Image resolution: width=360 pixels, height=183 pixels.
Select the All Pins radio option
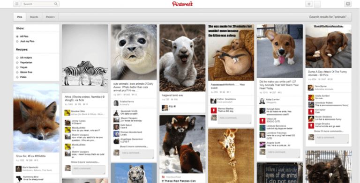[17, 37]
